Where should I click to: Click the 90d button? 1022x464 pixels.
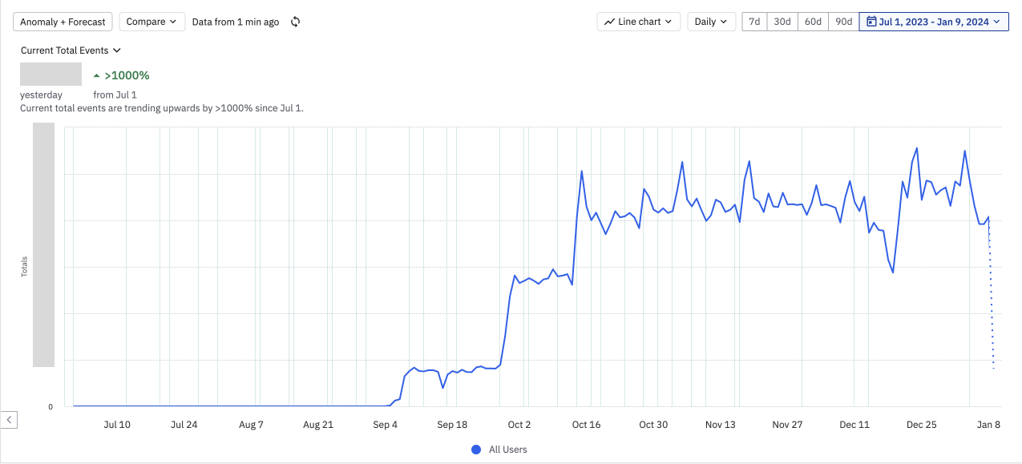click(842, 22)
